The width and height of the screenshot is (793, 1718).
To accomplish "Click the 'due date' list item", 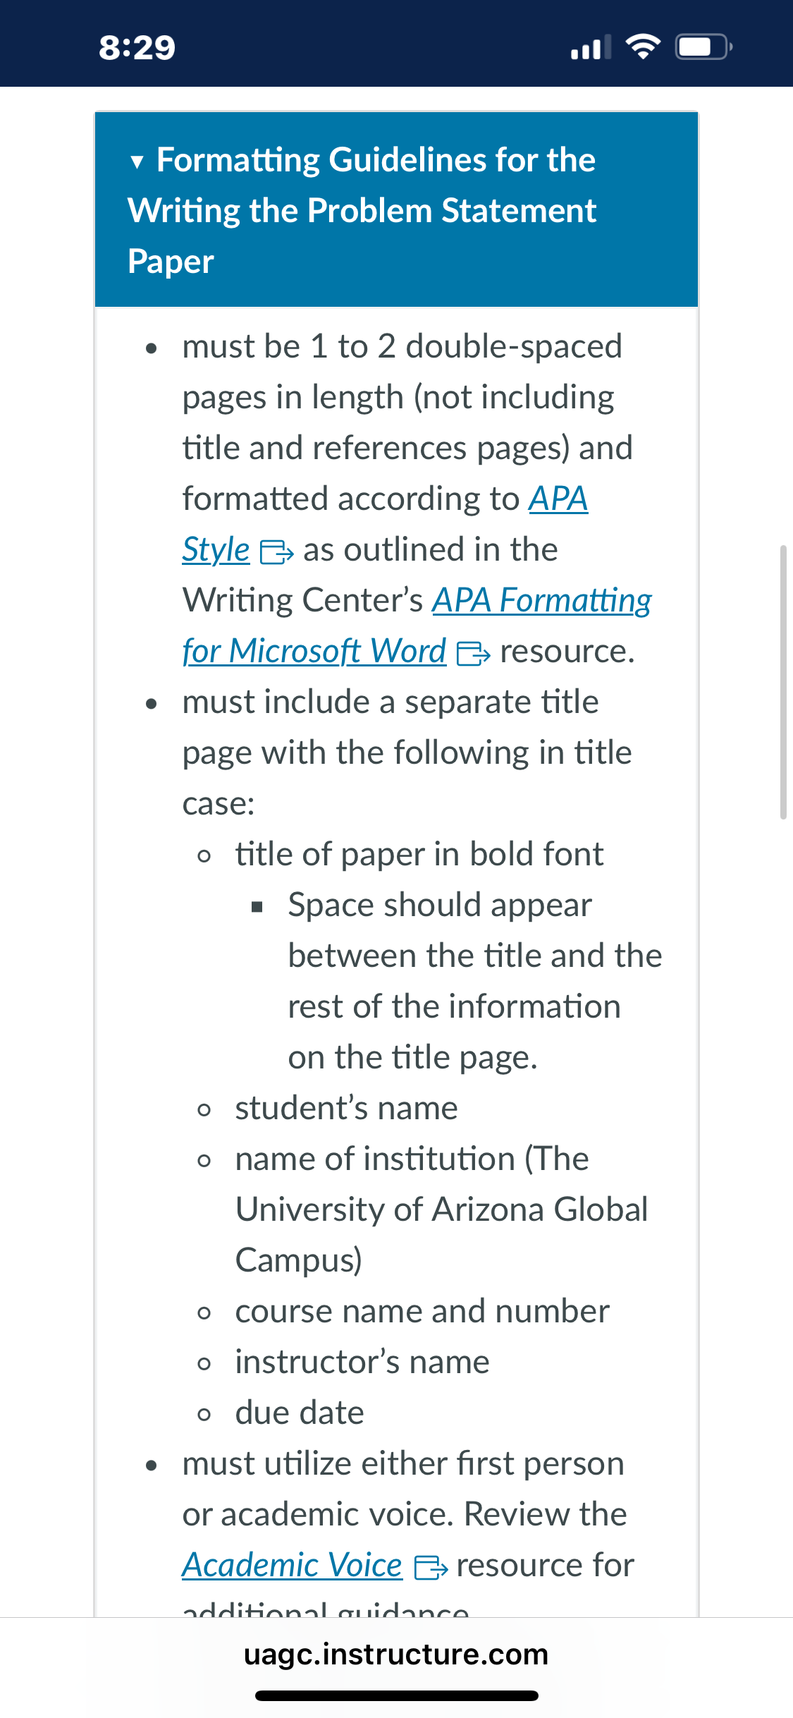I will click(x=300, y=1413).
